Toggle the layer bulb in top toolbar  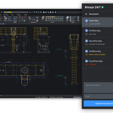pos(4,12)
